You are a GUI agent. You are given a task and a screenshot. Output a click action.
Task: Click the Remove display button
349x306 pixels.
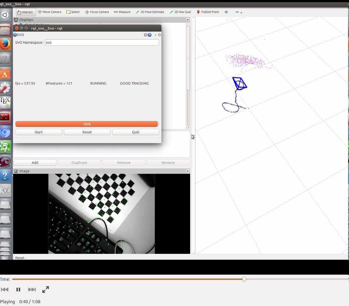pyautogui.click(x=124, y=163)
